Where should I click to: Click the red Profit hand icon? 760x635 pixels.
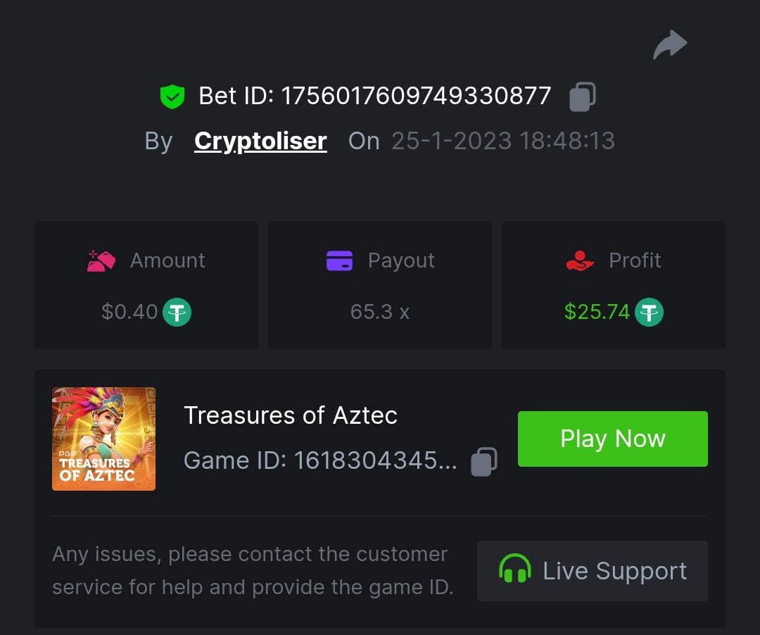[x=580, y=260]
